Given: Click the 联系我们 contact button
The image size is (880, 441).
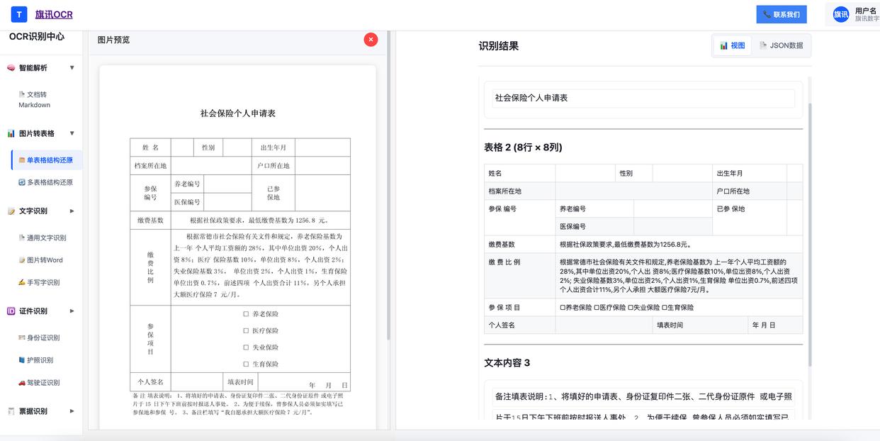Looking at the screenshot, I should [782, 14].
